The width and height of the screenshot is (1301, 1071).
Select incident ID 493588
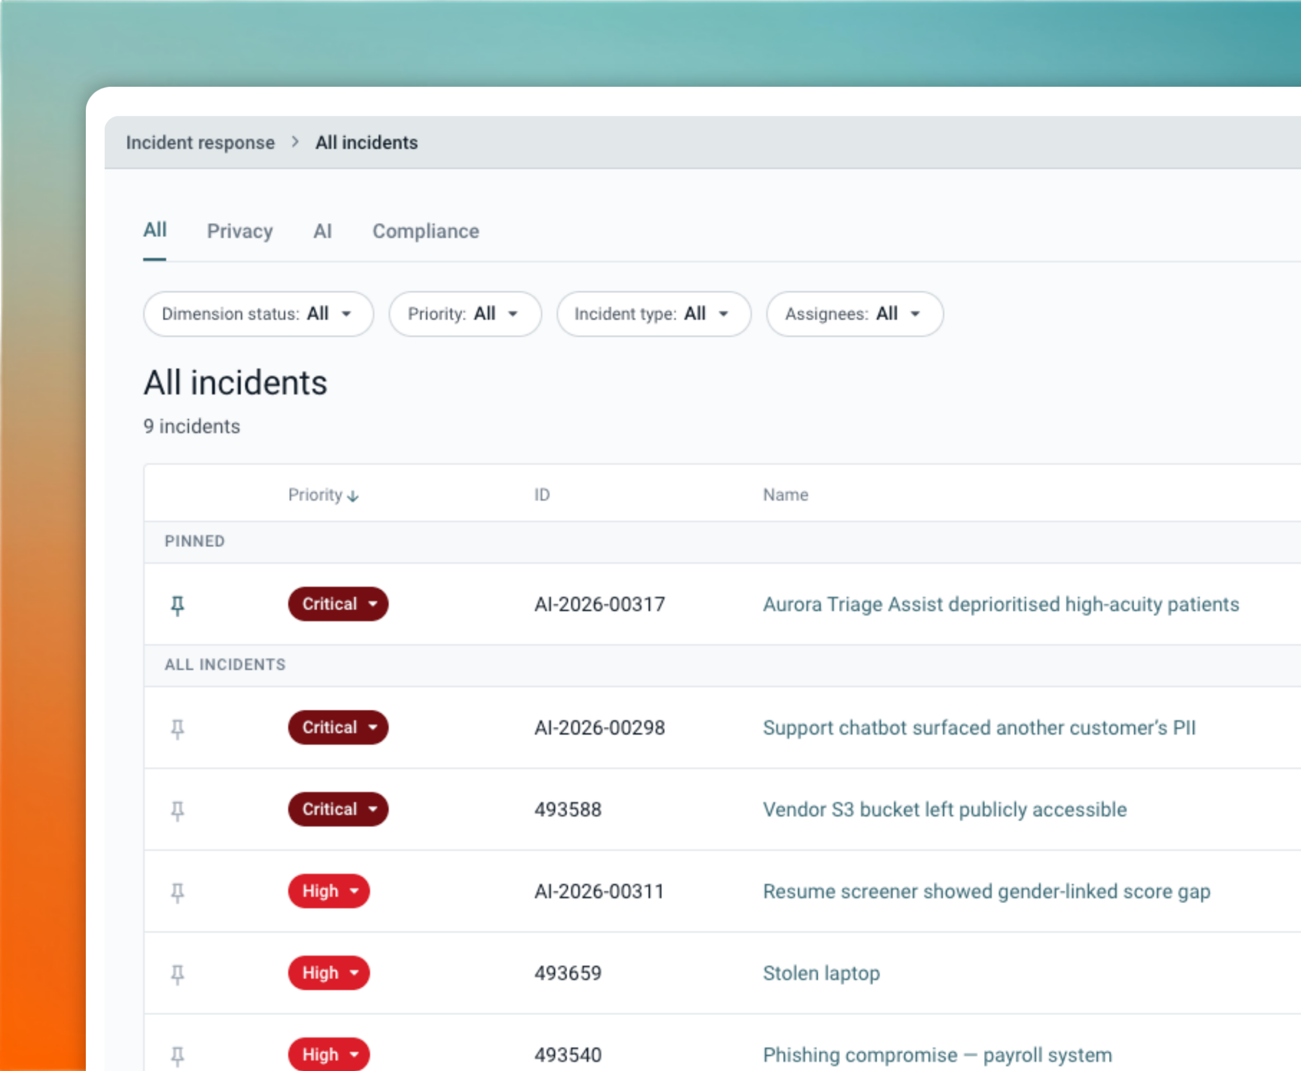point(568,810)
